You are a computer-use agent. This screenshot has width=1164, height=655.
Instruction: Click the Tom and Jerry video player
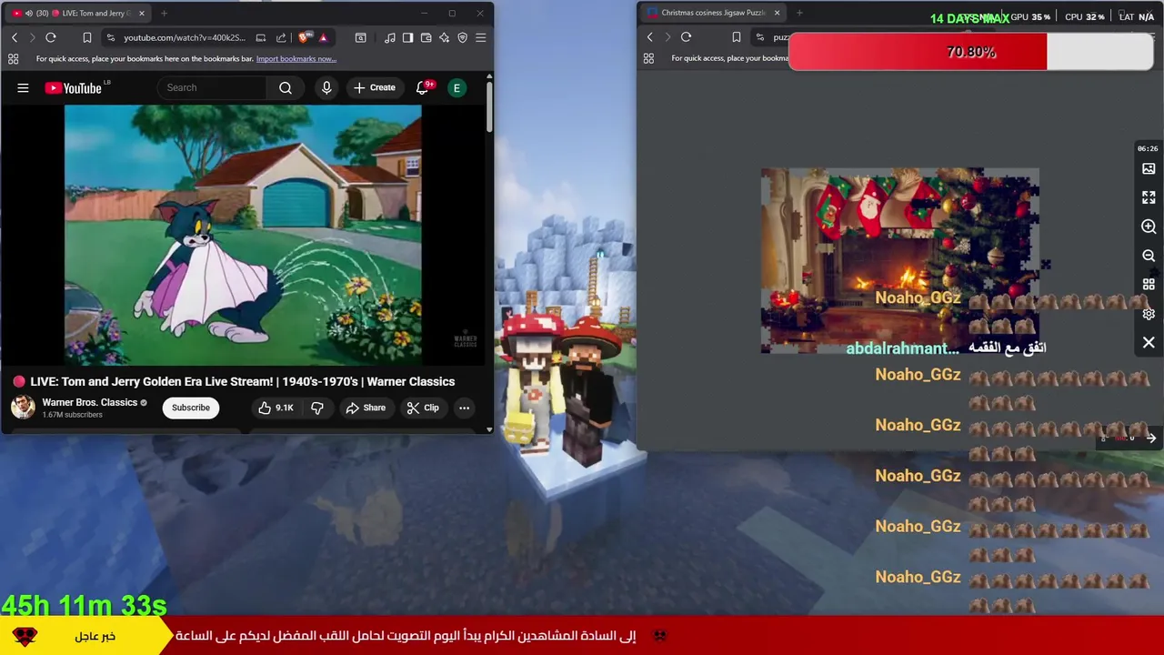243,234
